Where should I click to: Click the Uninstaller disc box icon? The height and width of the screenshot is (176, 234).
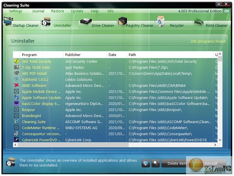click(46, 22)
